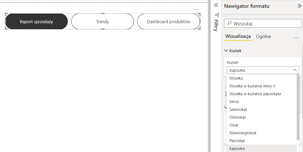303x152 pixels.
Task: Select the highlighted Kapsułka list option
Action: point(262,148)
